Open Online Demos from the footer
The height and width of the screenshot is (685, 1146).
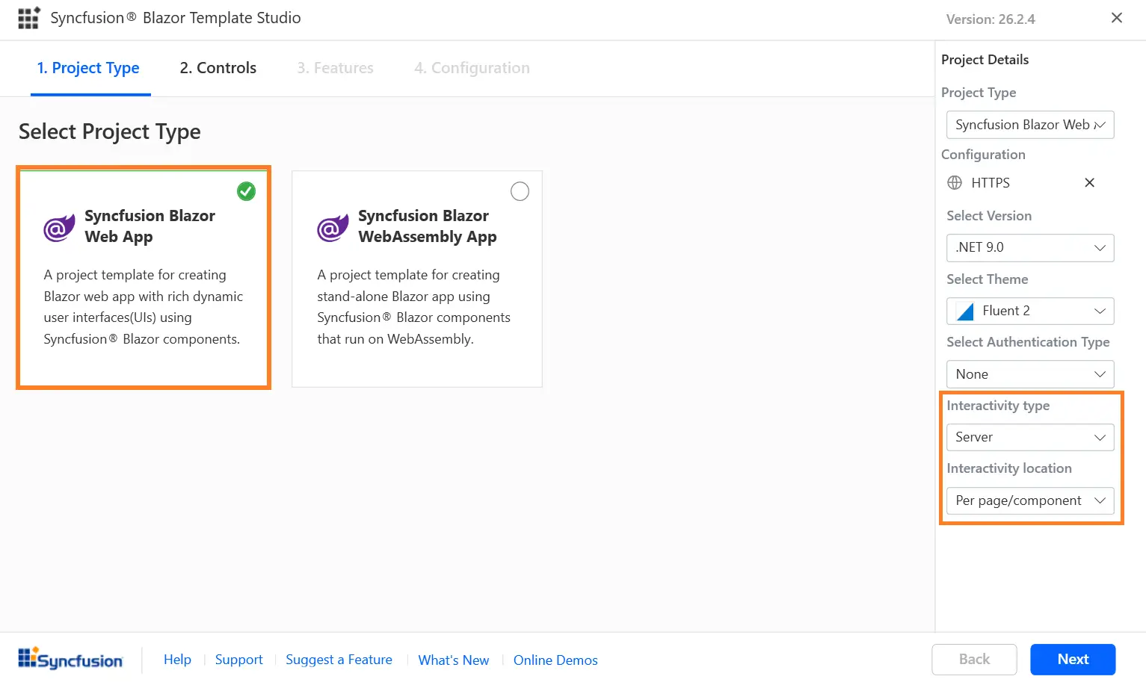[555, 660]
